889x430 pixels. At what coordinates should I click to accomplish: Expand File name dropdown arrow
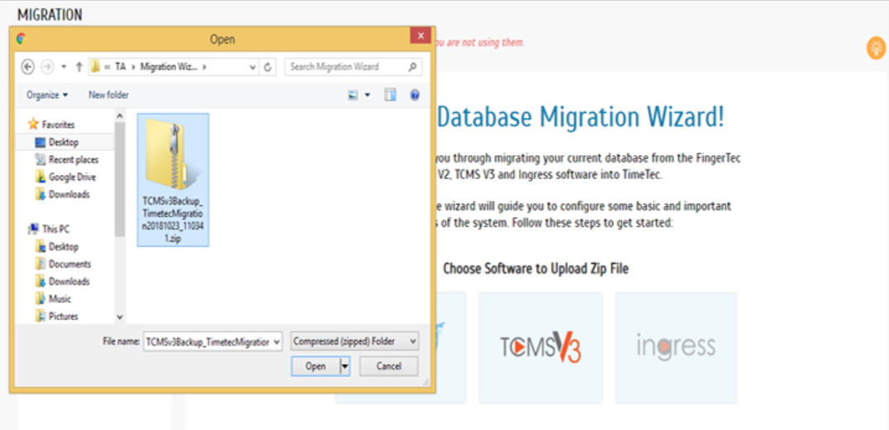pyautogui.click(x=277, y=342)
